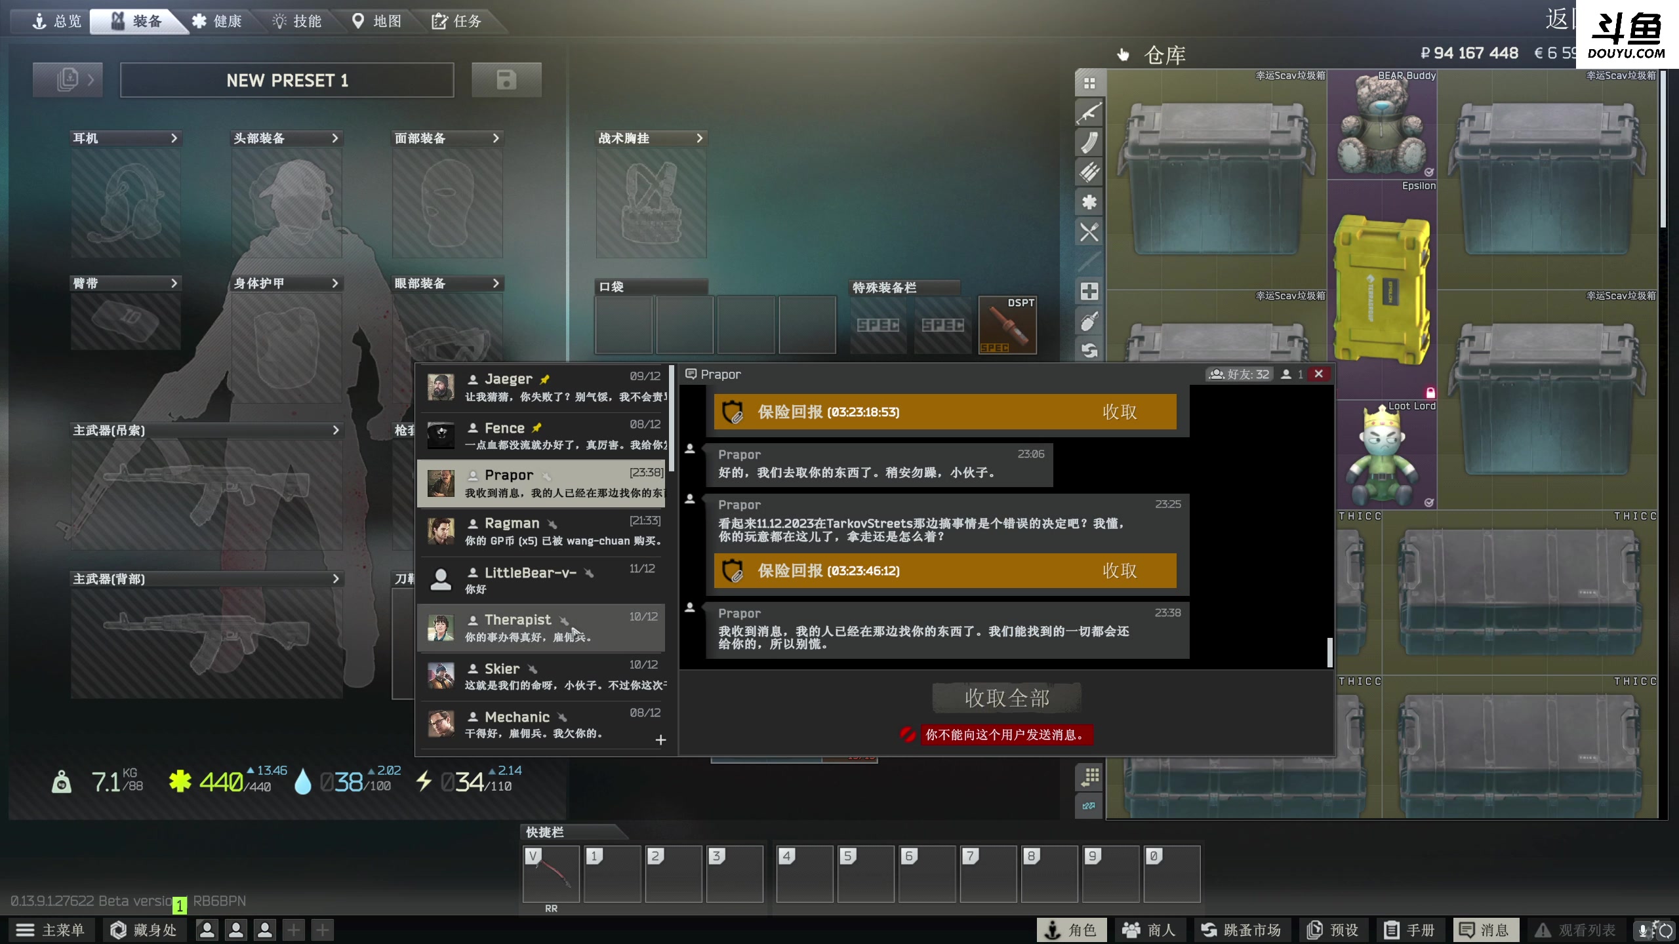Click the Loot Lord plushie item
The image size is (1679, 944).
click(1382, 455)
